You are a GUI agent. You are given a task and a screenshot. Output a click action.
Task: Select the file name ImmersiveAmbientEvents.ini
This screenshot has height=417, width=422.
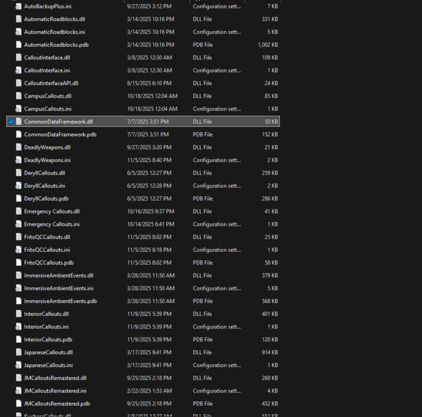59,289
